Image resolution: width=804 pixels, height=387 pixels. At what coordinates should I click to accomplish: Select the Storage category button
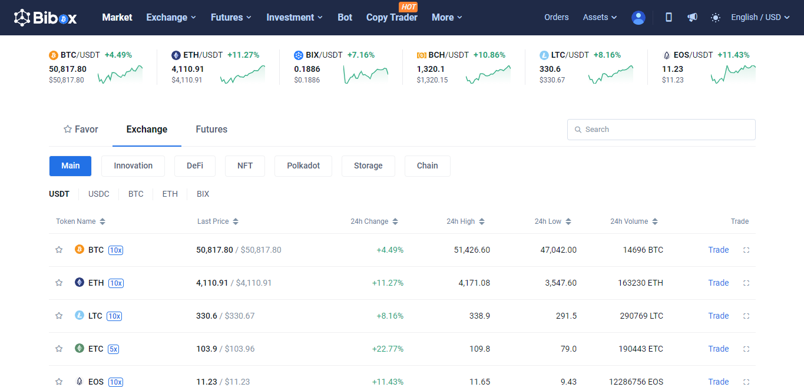click(368, 166)
